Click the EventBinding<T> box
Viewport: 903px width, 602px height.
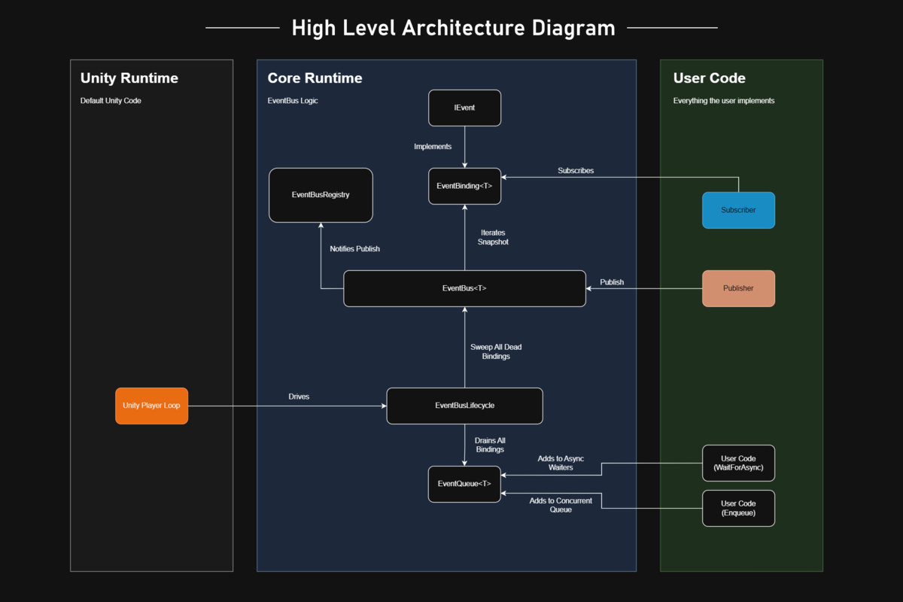coord(464,186)
